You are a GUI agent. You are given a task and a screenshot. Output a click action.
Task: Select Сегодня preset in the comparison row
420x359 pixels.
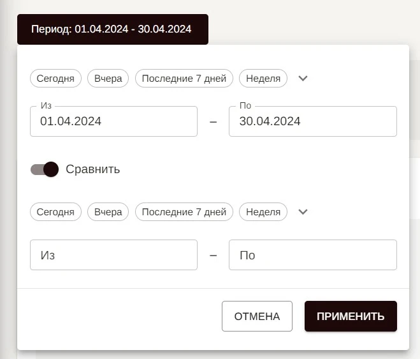tap(55, 212)
